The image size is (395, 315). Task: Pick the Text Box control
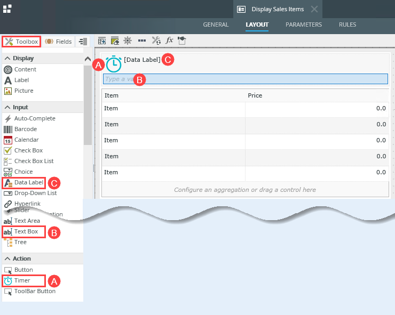click(26, 231)
